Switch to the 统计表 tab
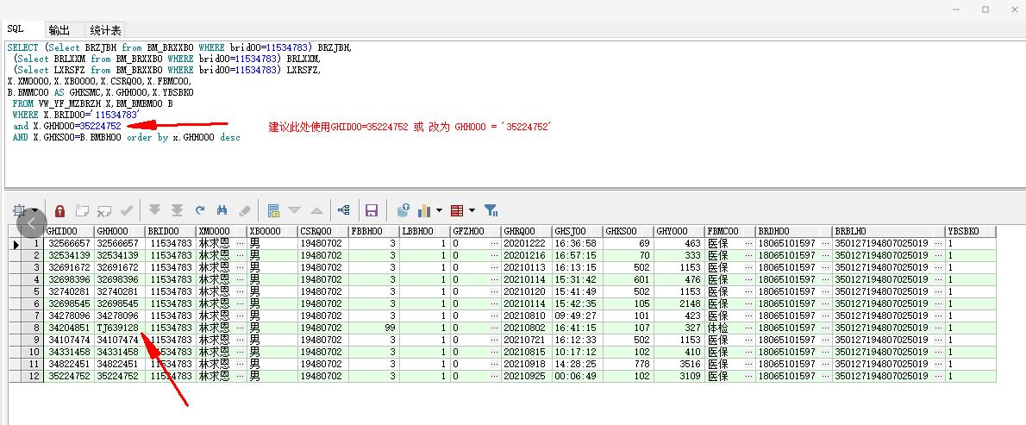This screenshot has height=425, width=1026. [x=105, y=30]
